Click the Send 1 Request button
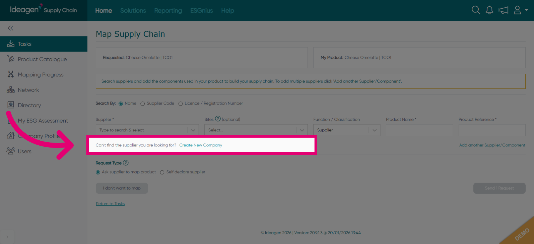 click(x=499, y=188)
